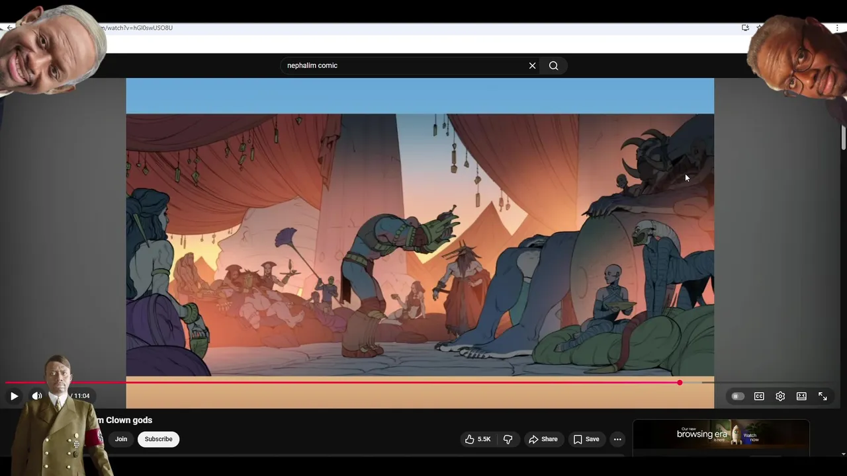Seek to the middle of the red progress bar

click(x=342, y=383)
